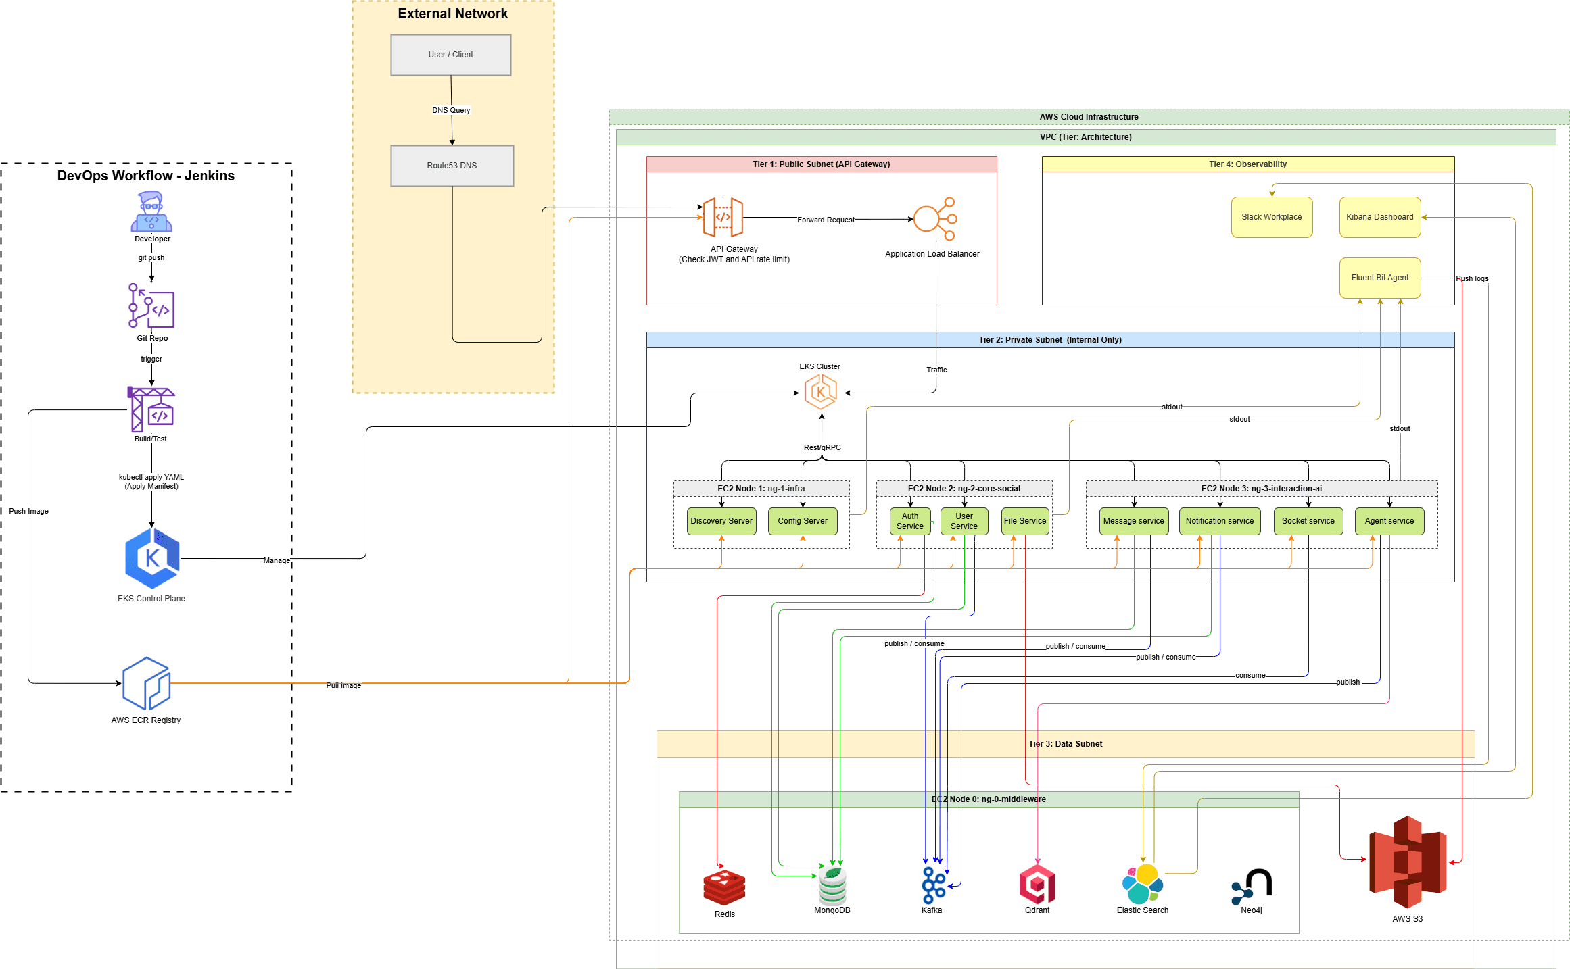Image resolution: width=1570 pixels, height=969 pixels.
Task: Select EC2 Node 2: ng-2-core-social header
Action: click(x=964, y=489)
